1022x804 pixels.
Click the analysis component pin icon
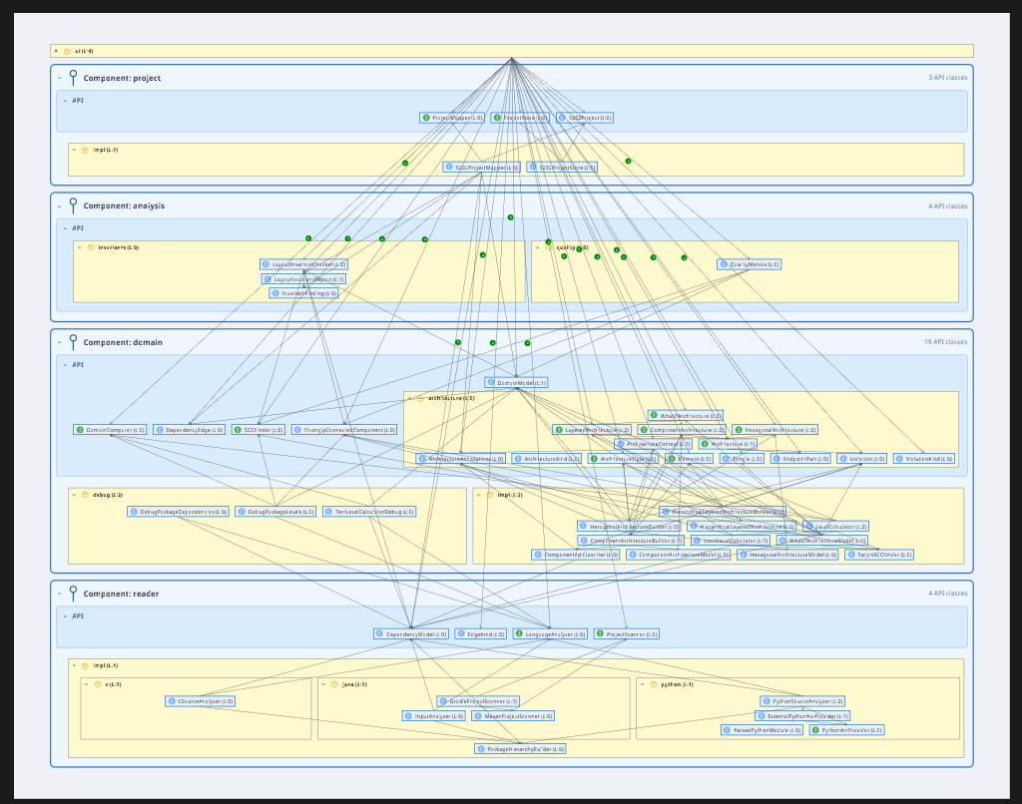[x=73, y=205]
